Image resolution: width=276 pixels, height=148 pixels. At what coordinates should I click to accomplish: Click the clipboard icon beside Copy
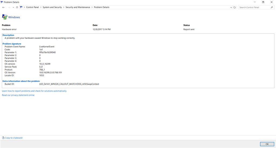[3, 138]
